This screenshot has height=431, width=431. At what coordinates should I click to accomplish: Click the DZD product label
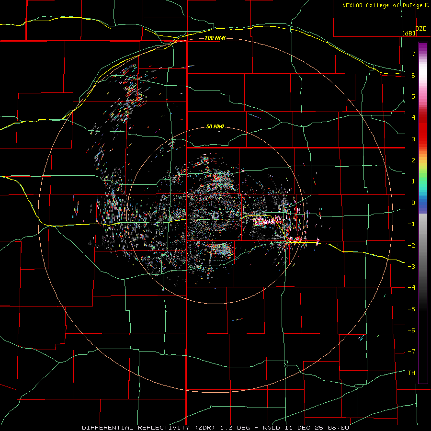coord(421,29)
